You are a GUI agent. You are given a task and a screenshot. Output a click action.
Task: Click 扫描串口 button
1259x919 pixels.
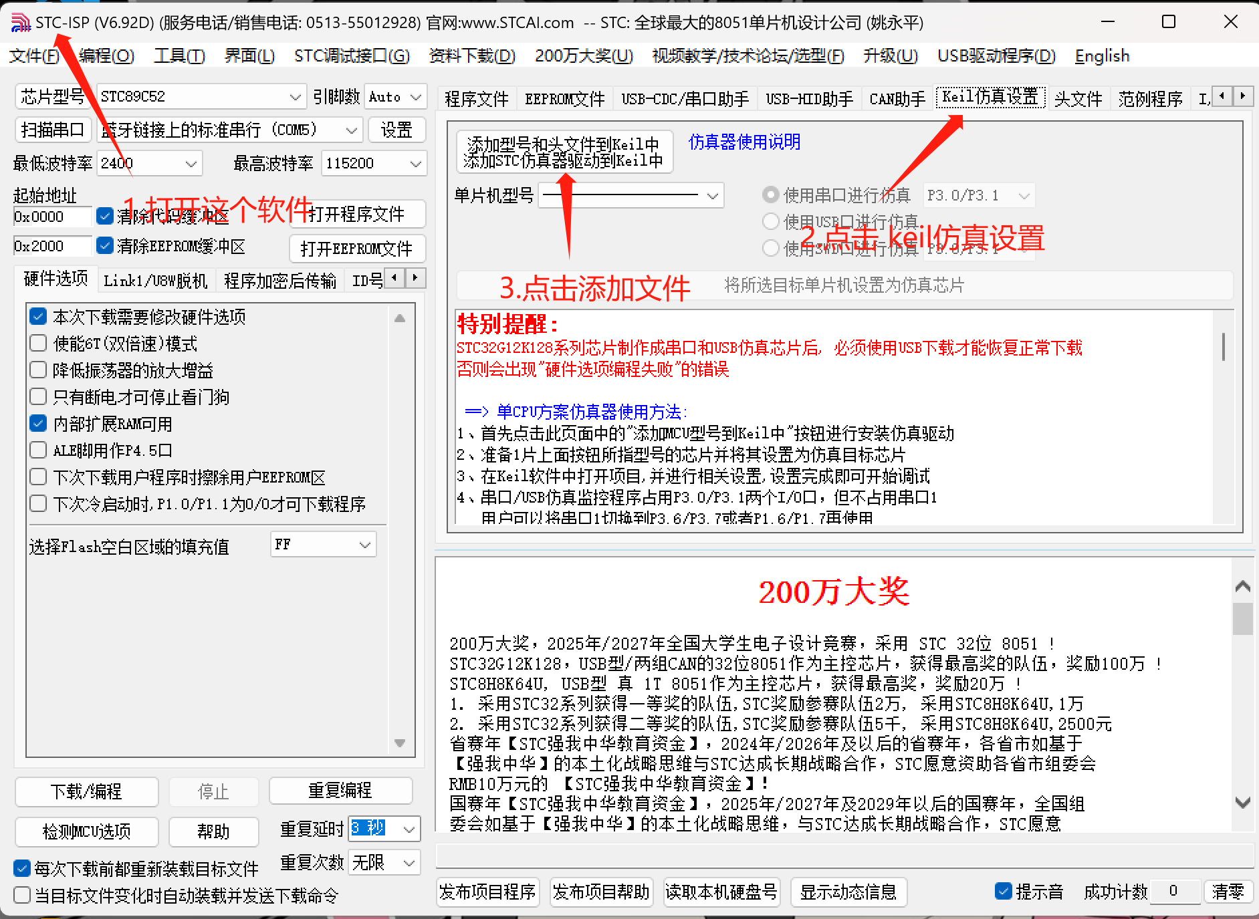(53, 130)
